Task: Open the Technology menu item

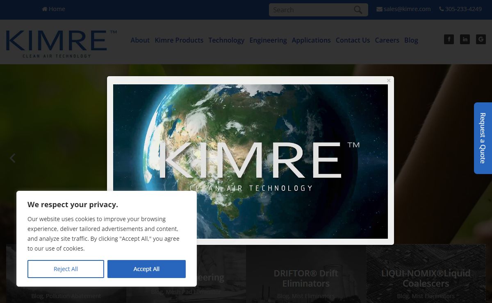Action: point(226,40)
